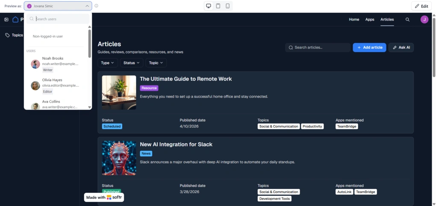
Task: Click the Made with Softr badge
Action: 104,197
